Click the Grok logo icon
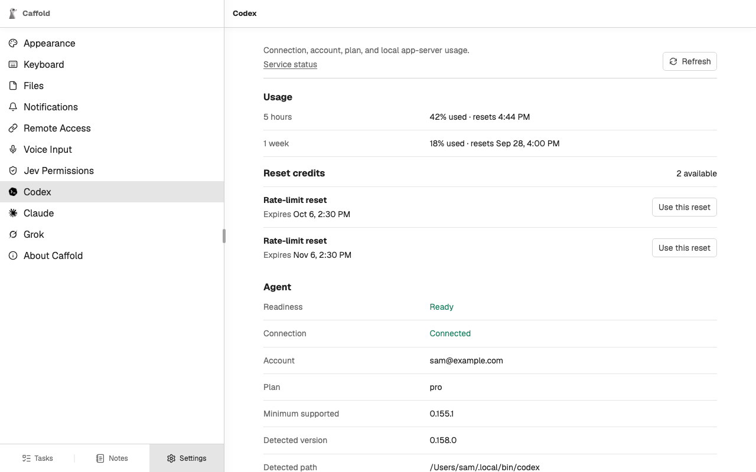The image size is (756, 472). [13, 234]
